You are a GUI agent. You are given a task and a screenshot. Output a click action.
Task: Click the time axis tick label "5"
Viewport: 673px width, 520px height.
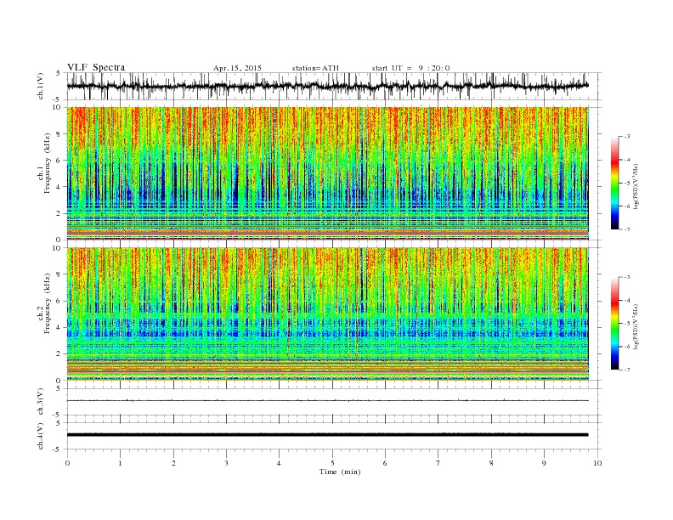pos(332,463)
